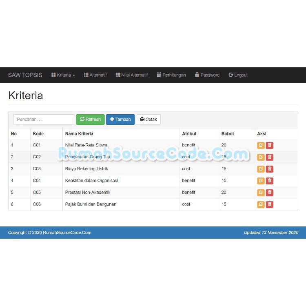Edit the Nilai Rata-Rata Siswa row
This screenshot has width=306, height=306.
[x=261, y=145]
